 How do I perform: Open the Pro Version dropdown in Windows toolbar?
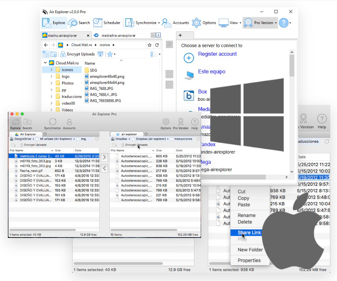click(276, 23)
